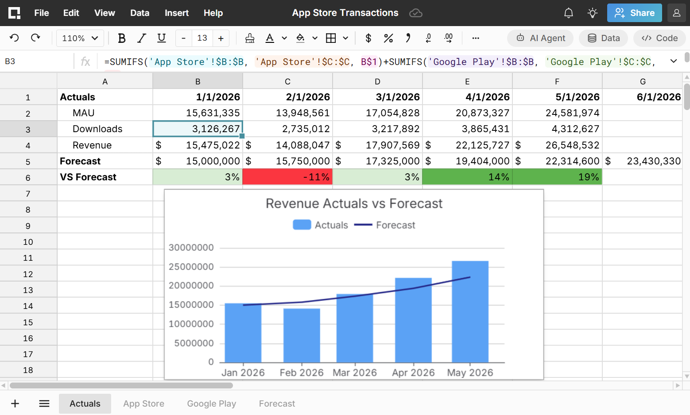This screenshot has height=415, width=690.
Task: Click the cloud sync status icon
Action: tap(415, 13)
